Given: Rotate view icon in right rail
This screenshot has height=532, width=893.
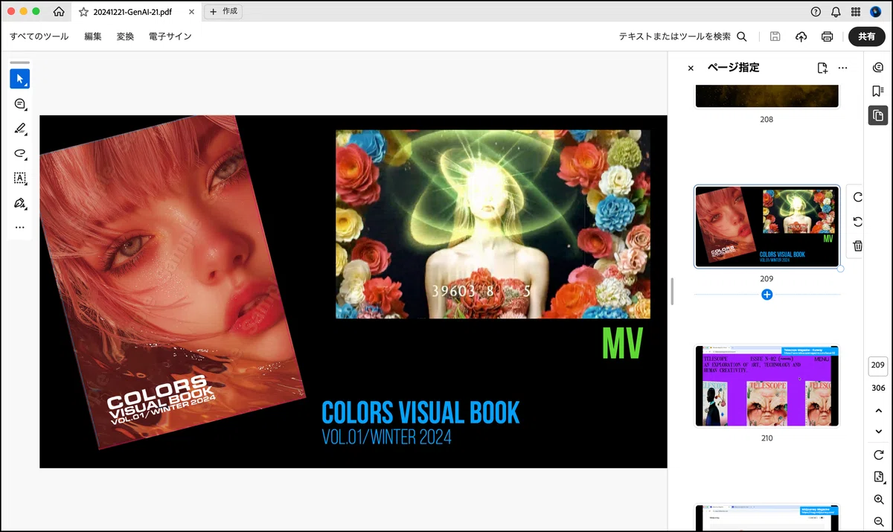Looking at the screenshot, I should coord(878,455).
